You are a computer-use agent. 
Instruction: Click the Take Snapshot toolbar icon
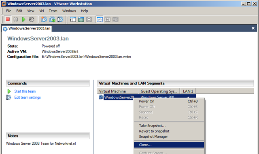click(x=44, y=19)
